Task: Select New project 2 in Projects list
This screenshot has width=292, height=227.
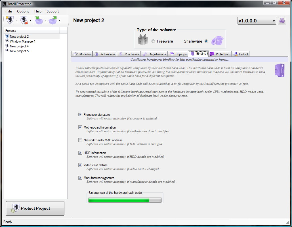Action: (19, 37)
